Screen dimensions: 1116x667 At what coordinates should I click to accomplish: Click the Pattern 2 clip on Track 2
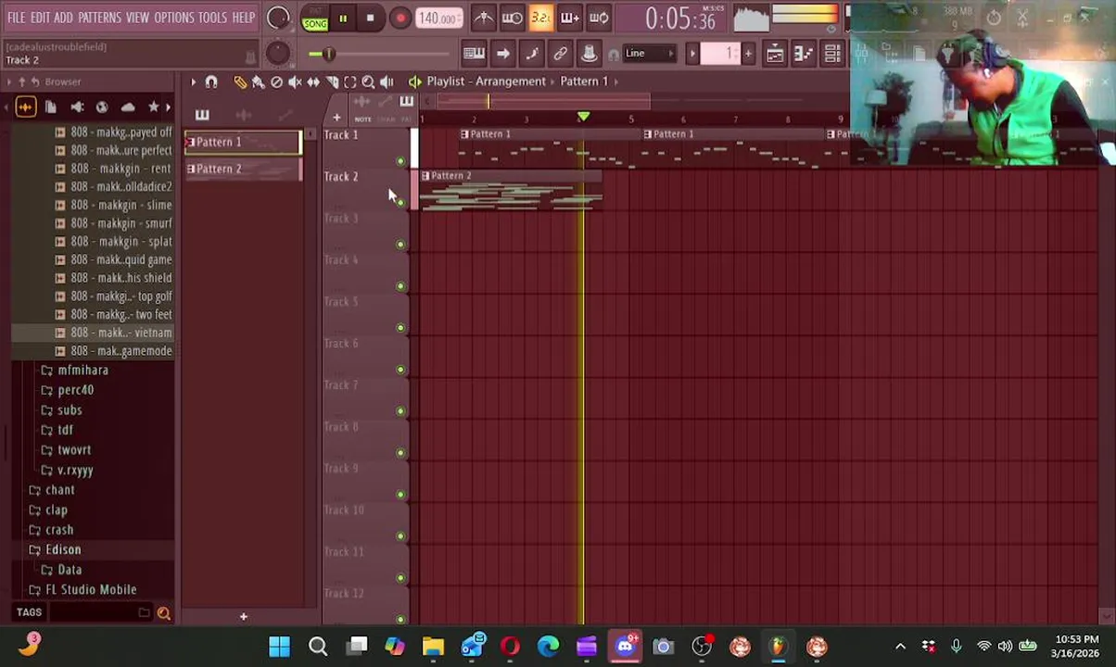point(511,190)
